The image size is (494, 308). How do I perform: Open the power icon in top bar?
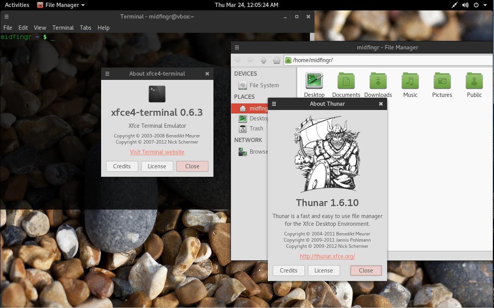coord(476,5)
